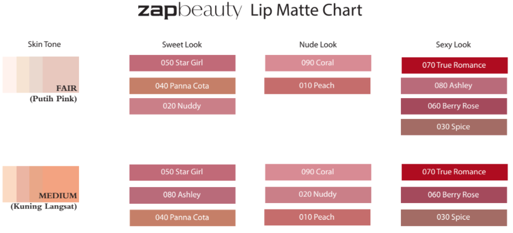This screenshot has width=513, height=233.
Task: Click the Sexy Look column header
Action: [x=453, y=45]
